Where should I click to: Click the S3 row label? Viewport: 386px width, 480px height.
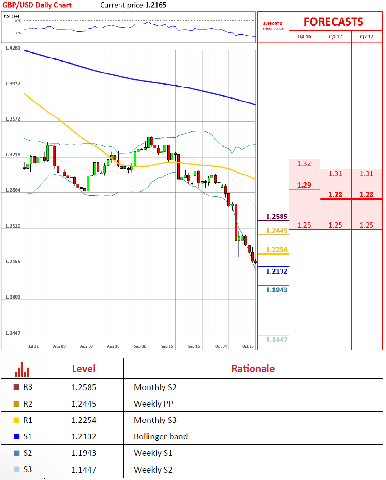28,469
